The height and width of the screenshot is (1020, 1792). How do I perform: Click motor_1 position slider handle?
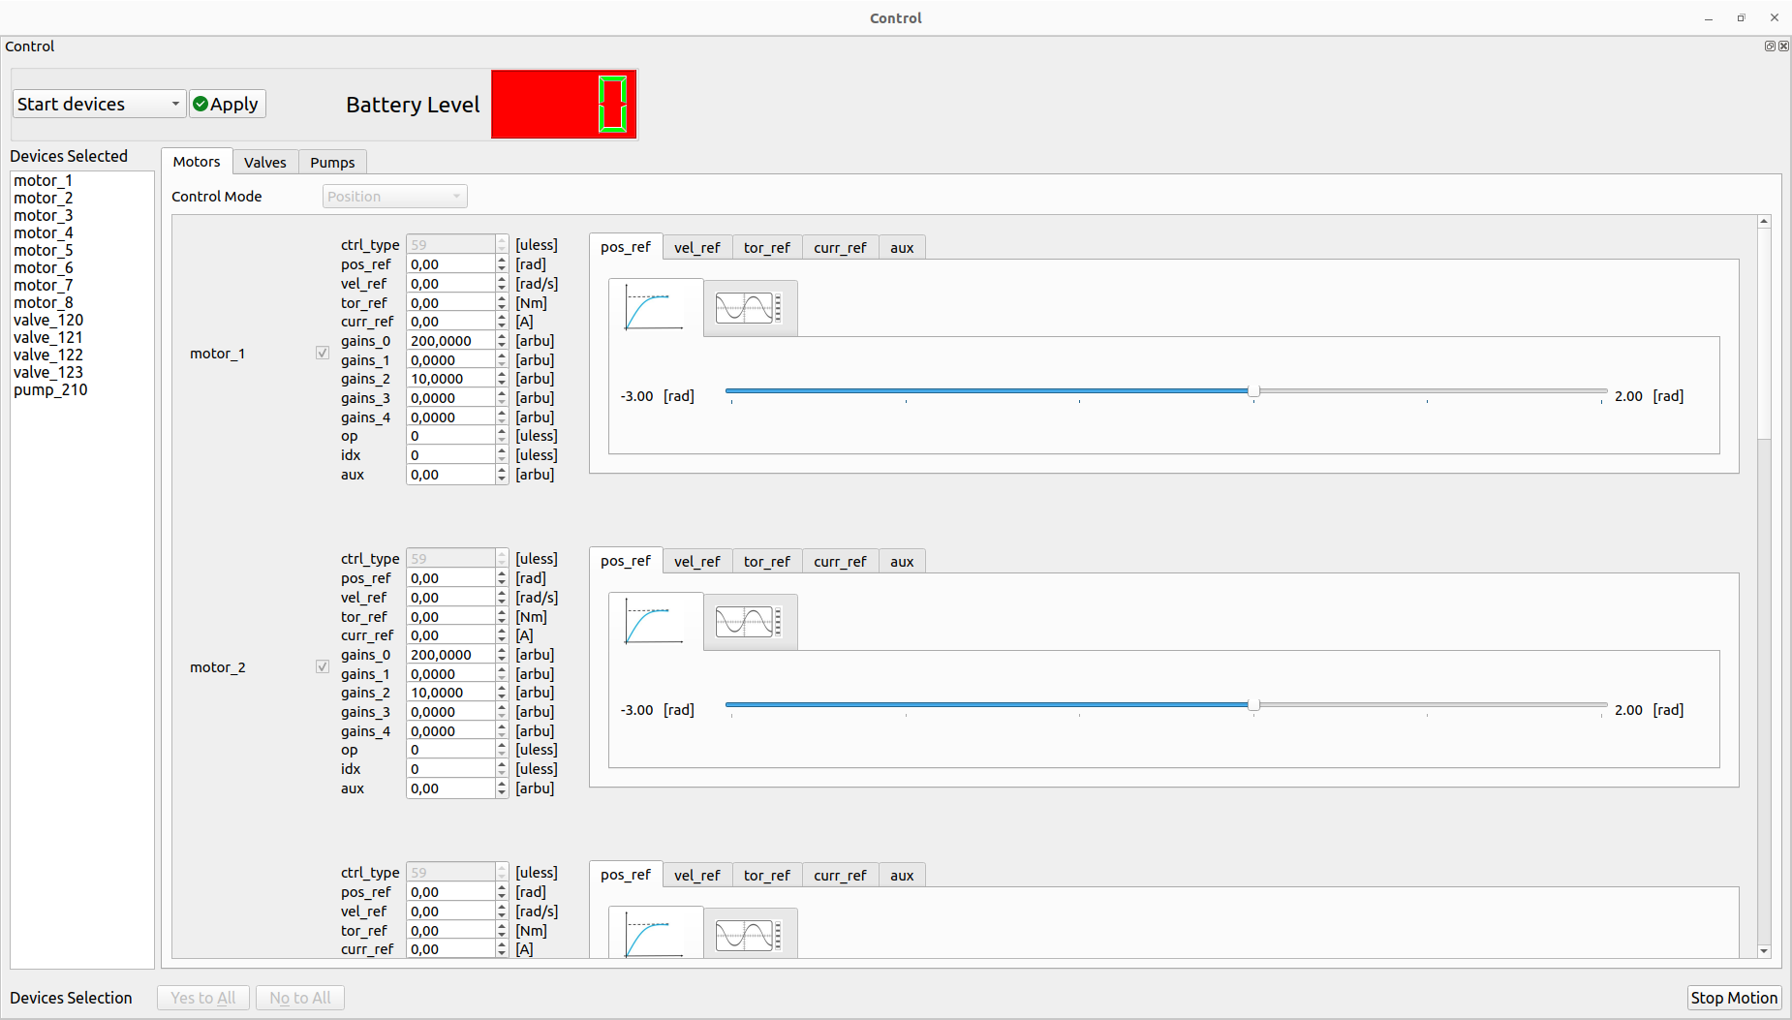1253,391
